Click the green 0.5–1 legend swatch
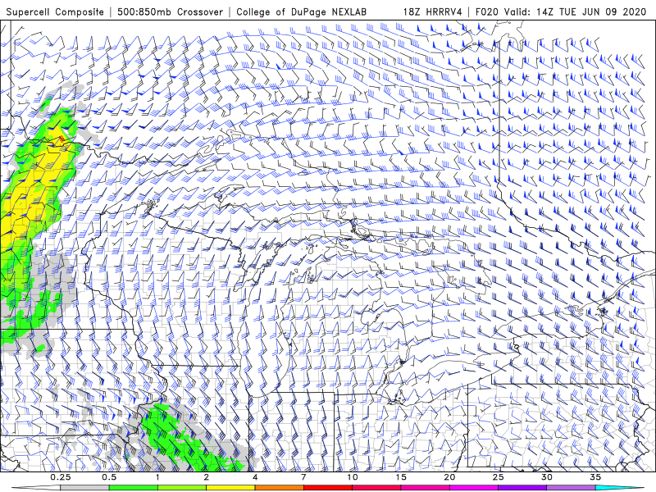Viewport: 656px width, 492px height. [133, 488]
